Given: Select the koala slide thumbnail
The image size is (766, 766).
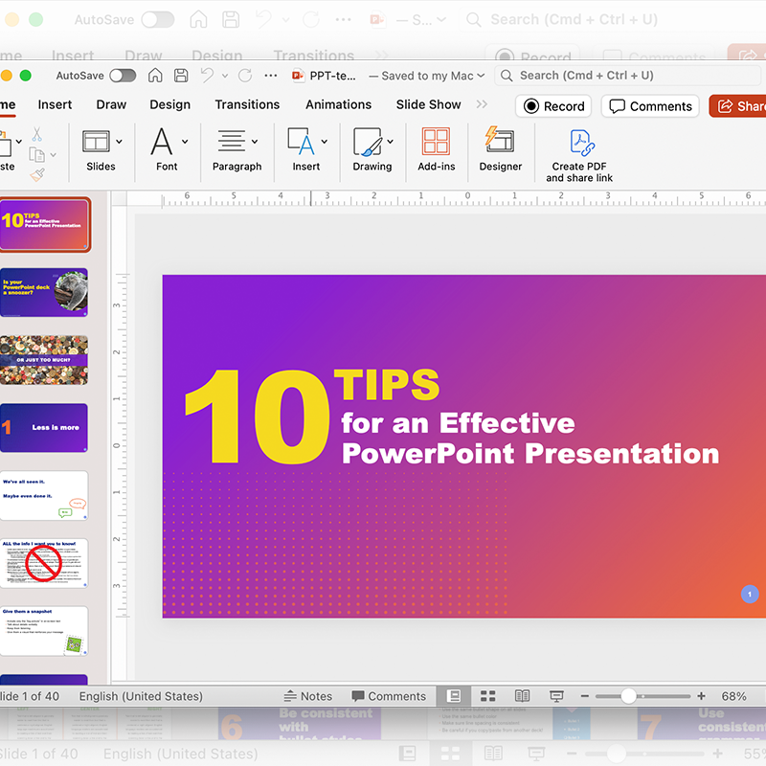Looking at the screenshot, I should [x=44, y=292].
